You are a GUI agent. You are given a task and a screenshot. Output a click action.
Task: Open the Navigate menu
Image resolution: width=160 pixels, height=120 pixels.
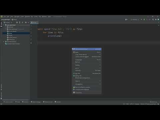pos(17,17)
